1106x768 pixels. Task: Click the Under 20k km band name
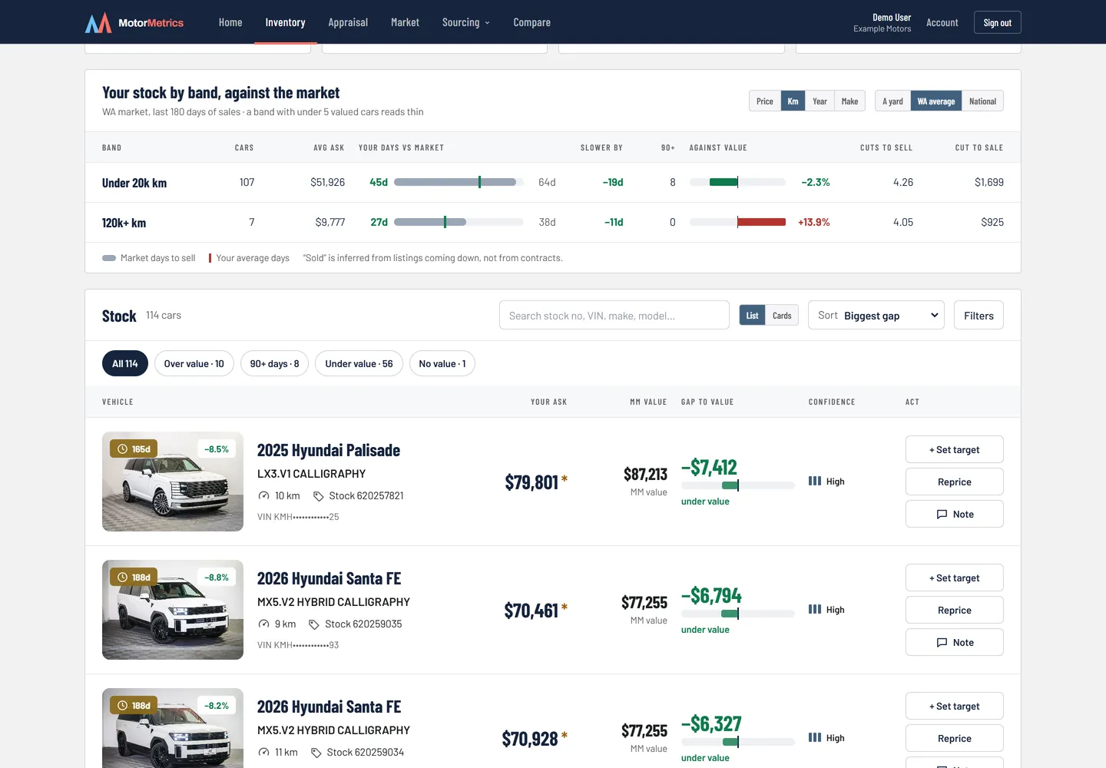pyautogui.click(x=134, y=183)
